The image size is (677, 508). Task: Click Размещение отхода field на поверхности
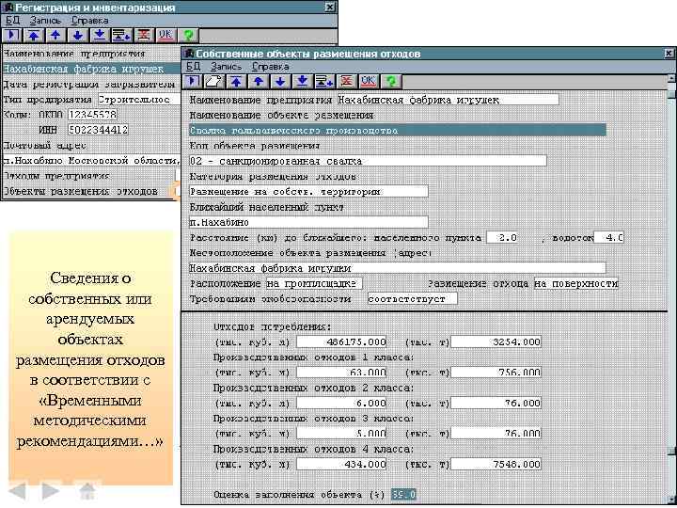576,283
